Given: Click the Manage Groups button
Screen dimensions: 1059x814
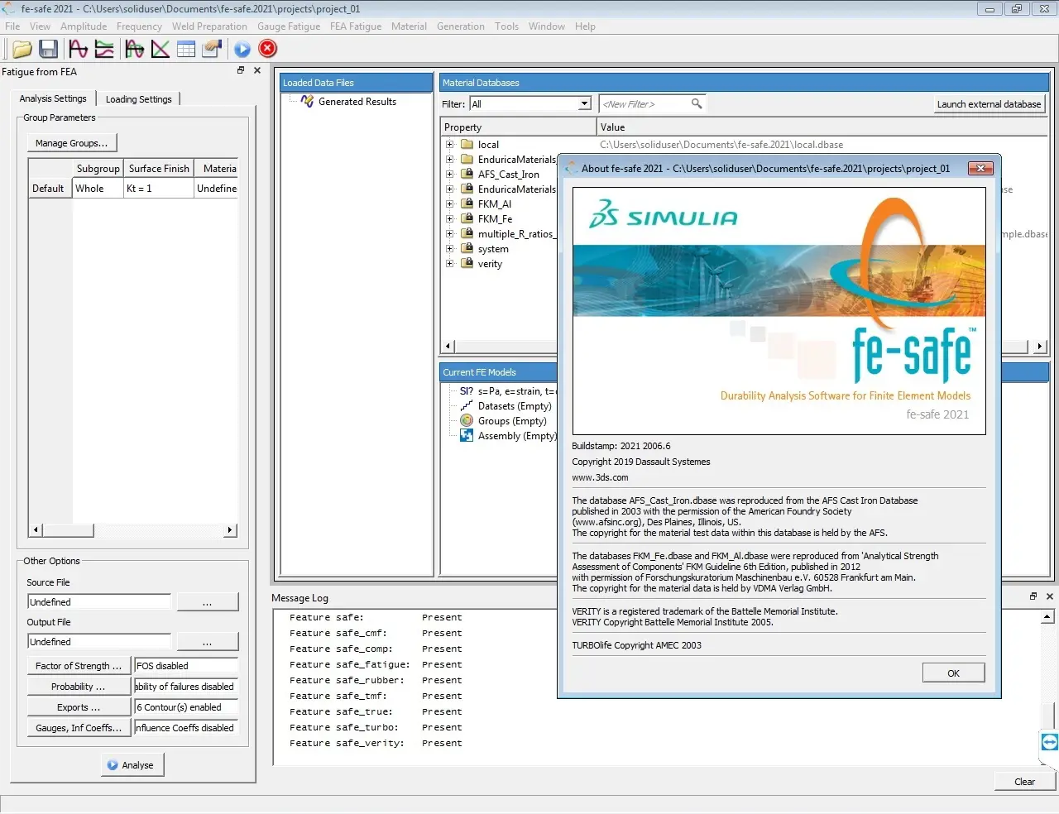Looking at the screenshot, I should [71, 143].
